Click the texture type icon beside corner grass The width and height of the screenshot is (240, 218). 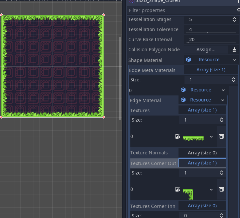177,189
